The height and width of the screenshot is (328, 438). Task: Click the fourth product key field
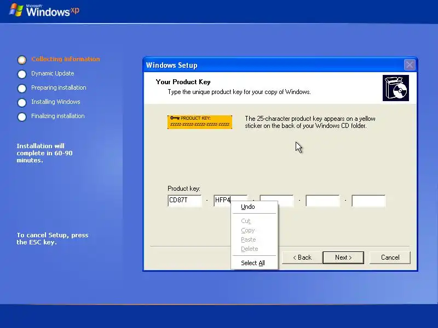point(322,201)
